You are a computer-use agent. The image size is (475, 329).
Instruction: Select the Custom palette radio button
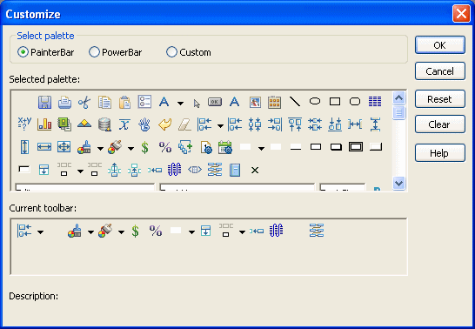171,52
